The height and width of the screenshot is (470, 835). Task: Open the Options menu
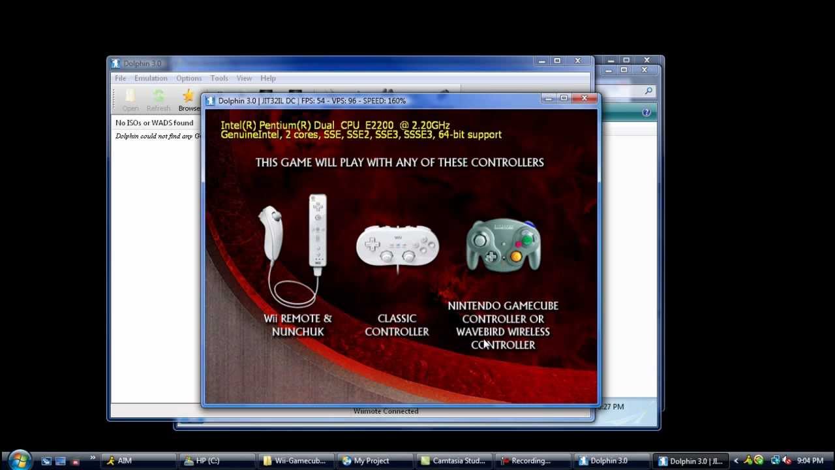click(189, 78)
